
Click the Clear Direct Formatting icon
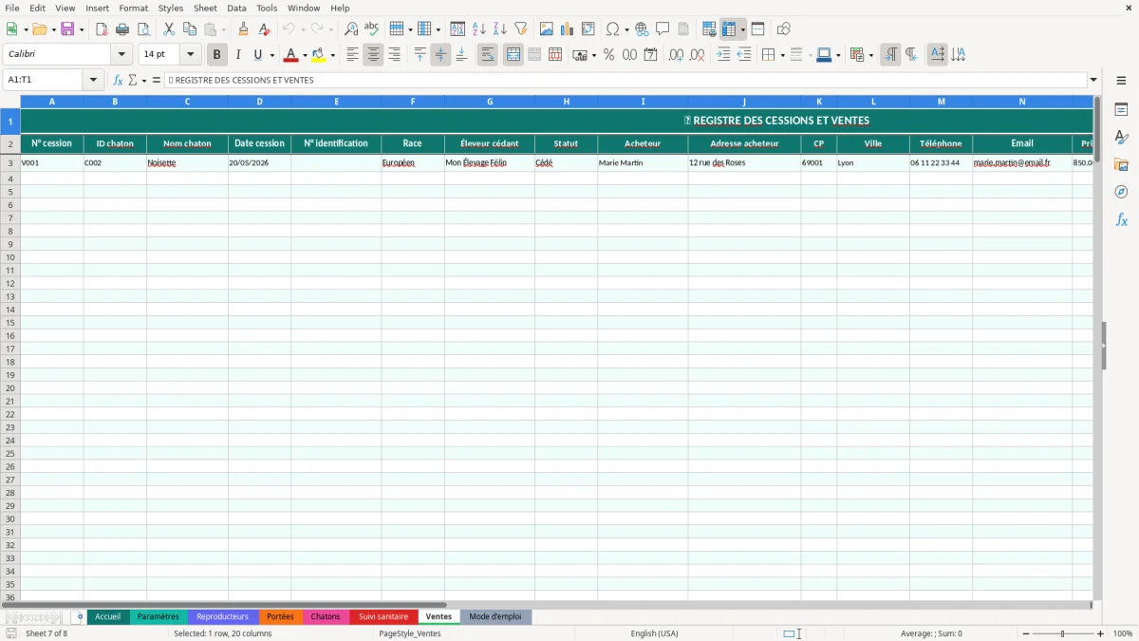(x=264, y=29)
